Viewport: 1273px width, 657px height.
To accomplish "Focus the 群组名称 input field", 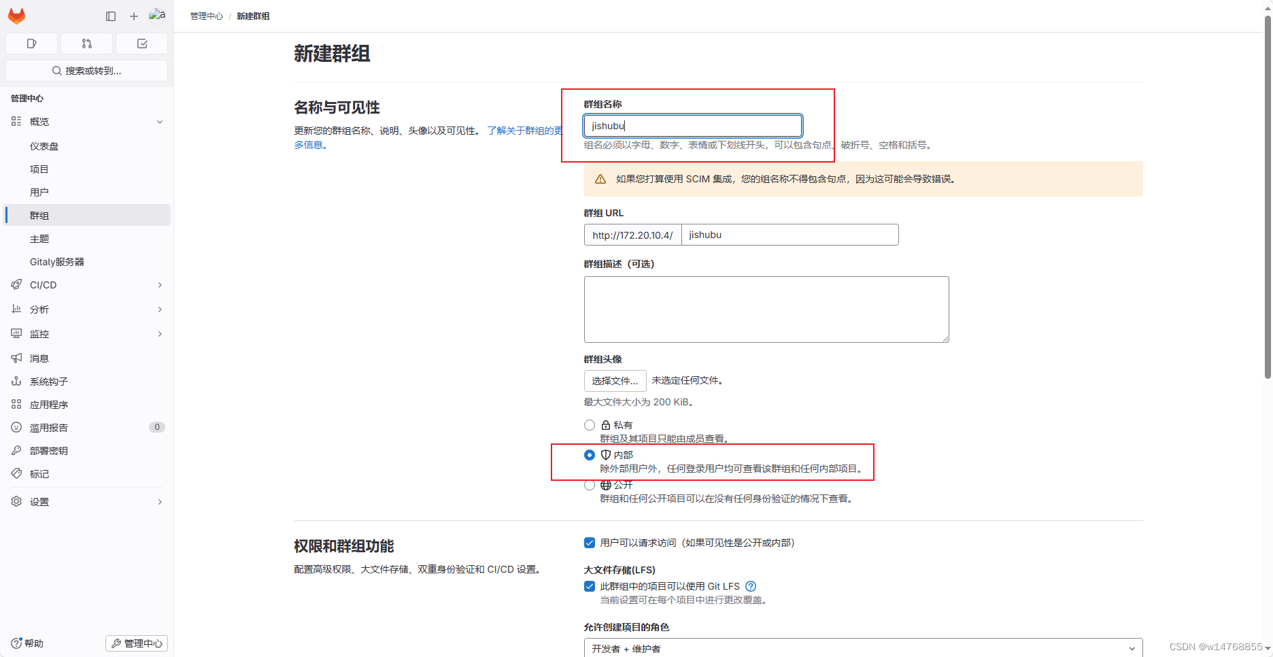I will 693,126.
